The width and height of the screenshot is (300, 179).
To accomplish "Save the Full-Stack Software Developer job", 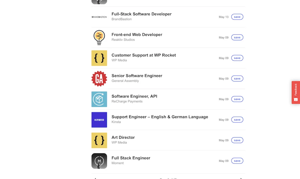I will [237, 17].
